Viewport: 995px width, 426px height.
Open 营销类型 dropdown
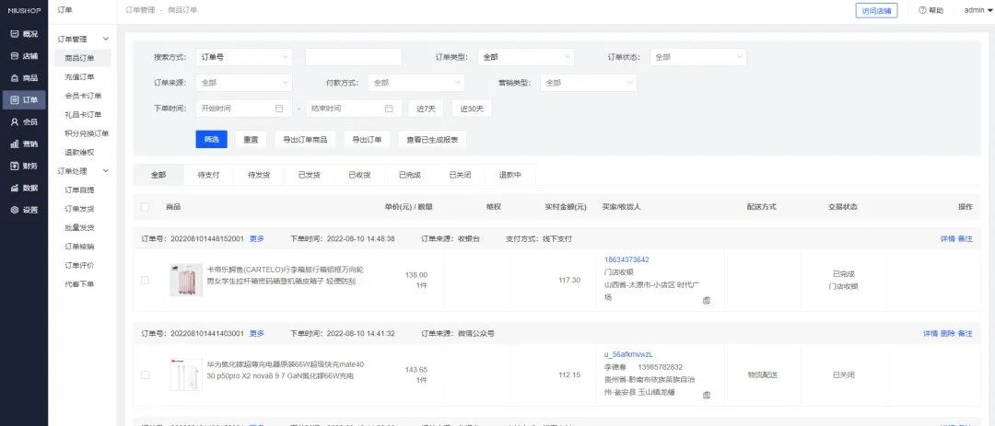pyautogui.click(x=589, y=83)
